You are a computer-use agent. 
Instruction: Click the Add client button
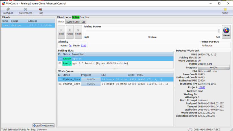[37, 126]
